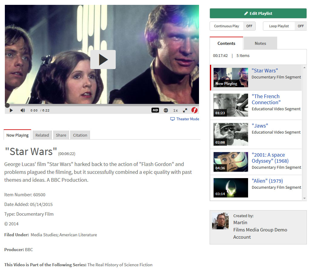Turn on closed captions CC icon

(x=166, y=110)
